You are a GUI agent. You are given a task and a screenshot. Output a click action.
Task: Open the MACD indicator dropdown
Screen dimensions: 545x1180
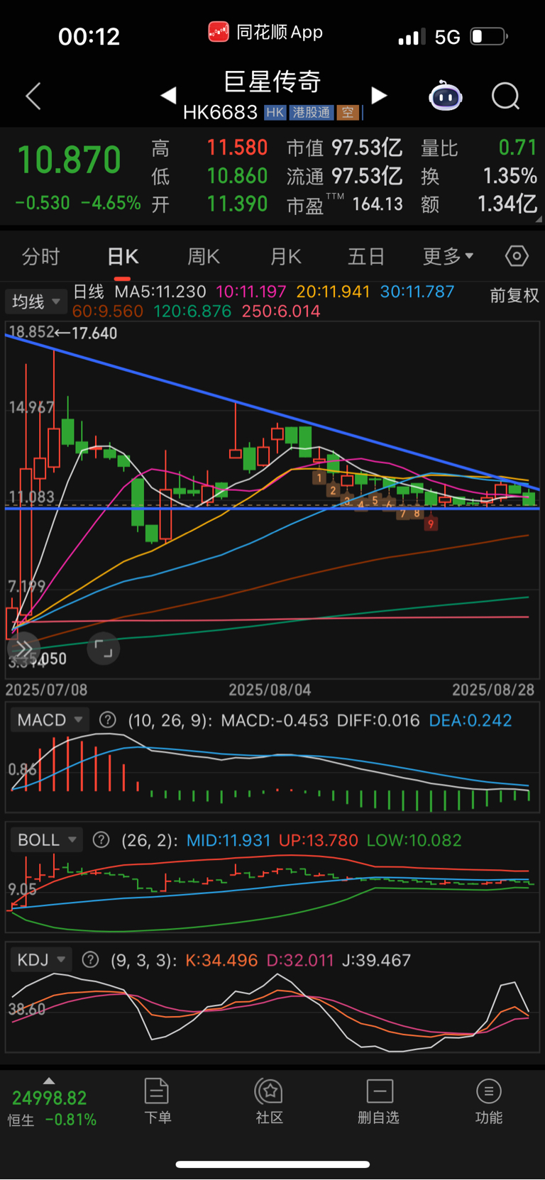[50, 720]
